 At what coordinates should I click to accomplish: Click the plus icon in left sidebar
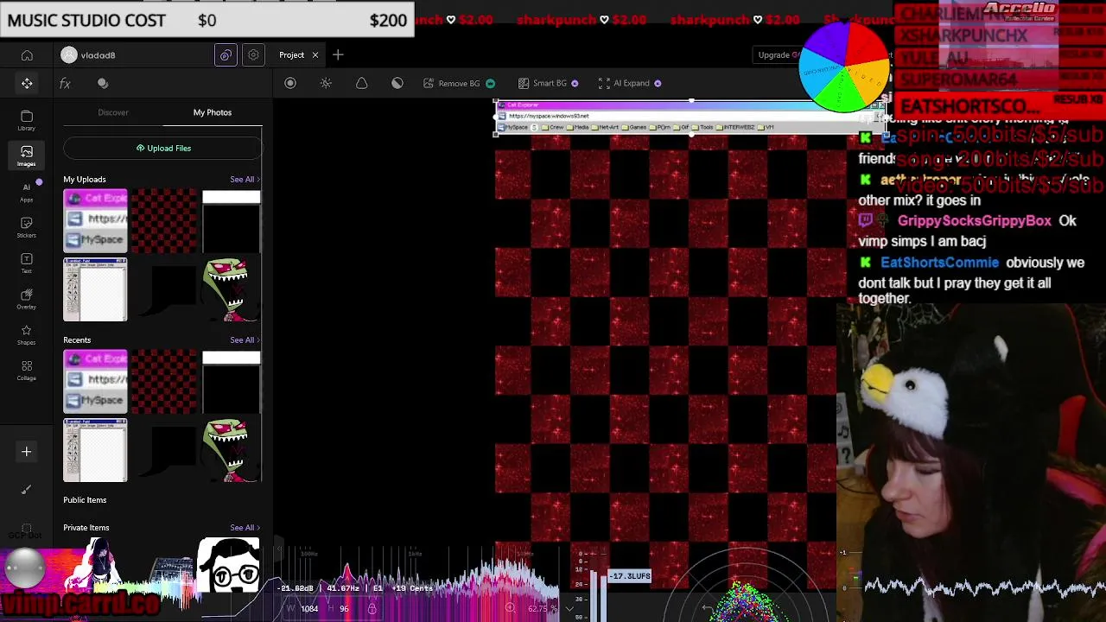(27, 452)
